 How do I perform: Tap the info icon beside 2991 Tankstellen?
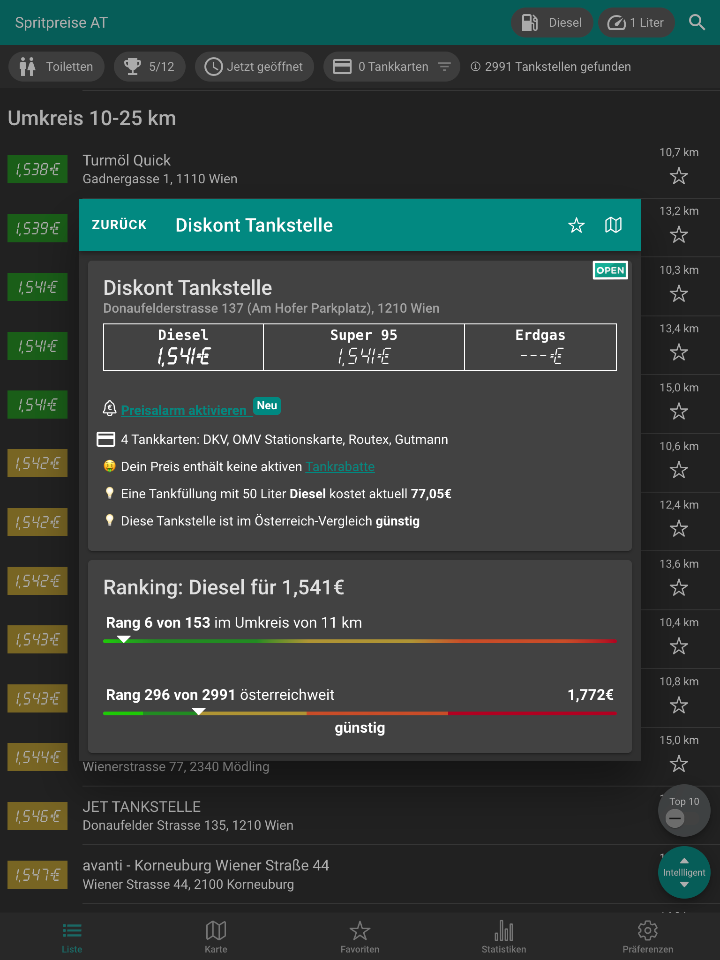pyautogui.click(x=475, y=67)
